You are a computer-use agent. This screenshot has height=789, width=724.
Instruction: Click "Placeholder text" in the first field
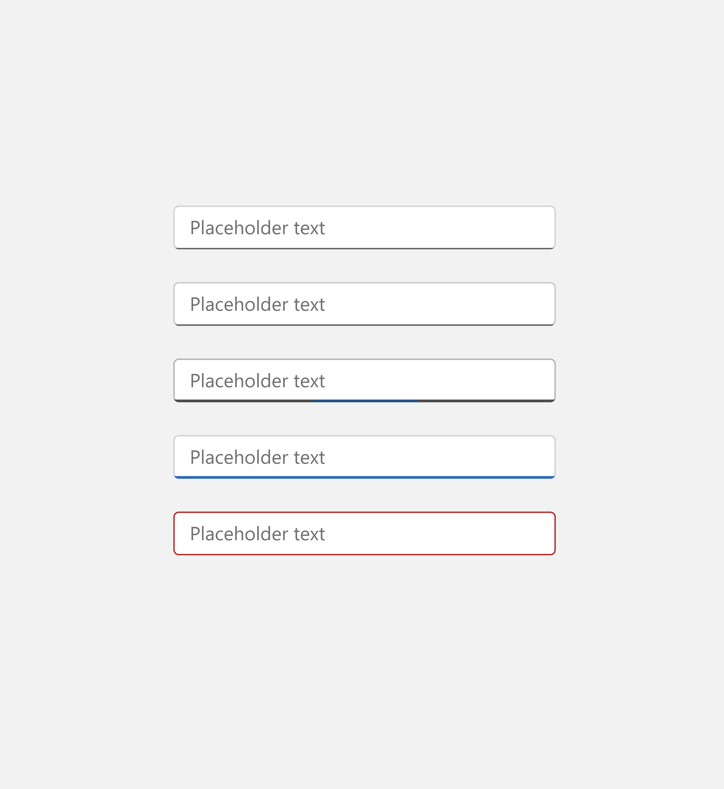[x=258, y=228]
